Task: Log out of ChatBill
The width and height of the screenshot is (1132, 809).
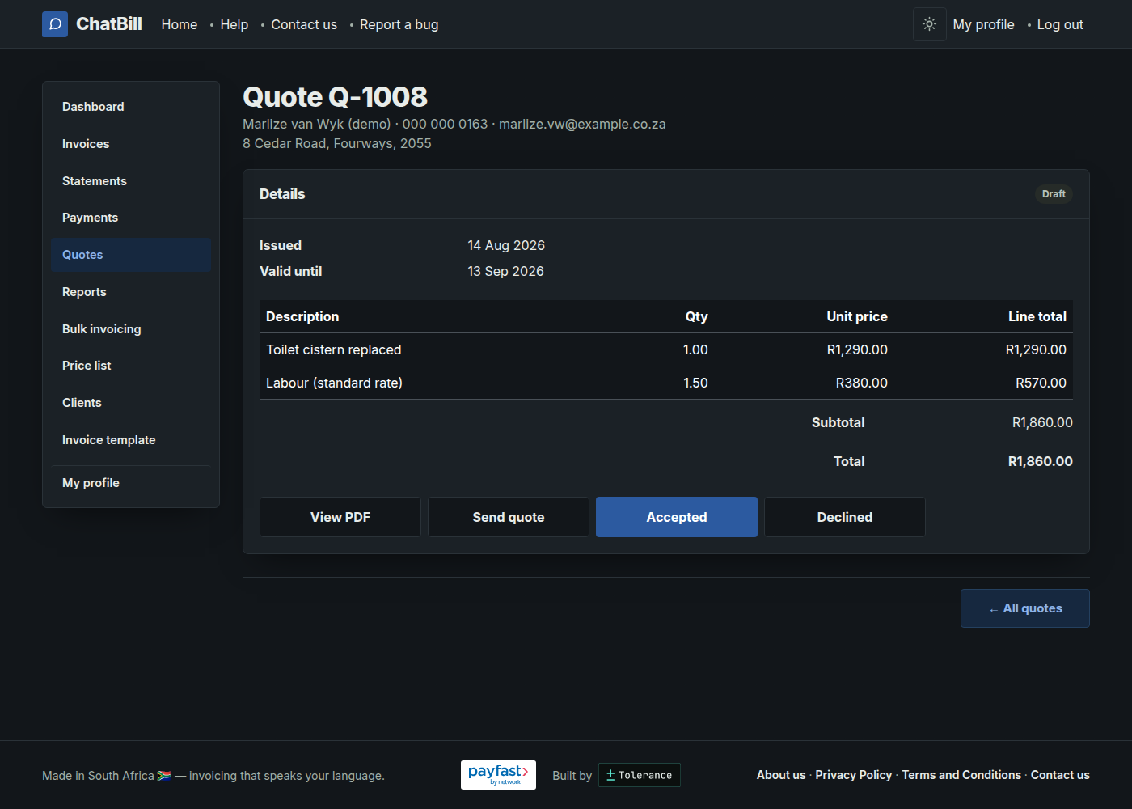Action: tap(1060, 24)
